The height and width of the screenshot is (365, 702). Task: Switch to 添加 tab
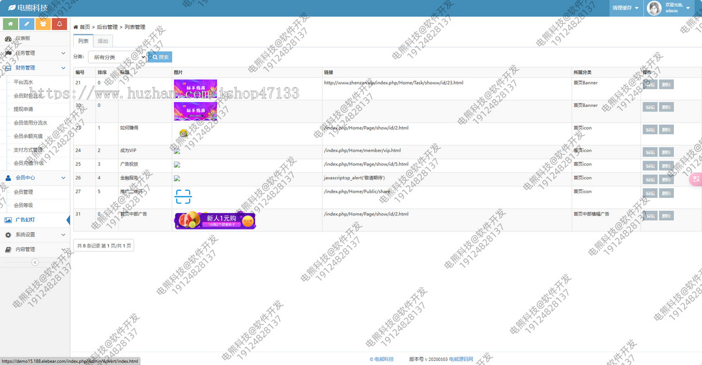point(103,41)
